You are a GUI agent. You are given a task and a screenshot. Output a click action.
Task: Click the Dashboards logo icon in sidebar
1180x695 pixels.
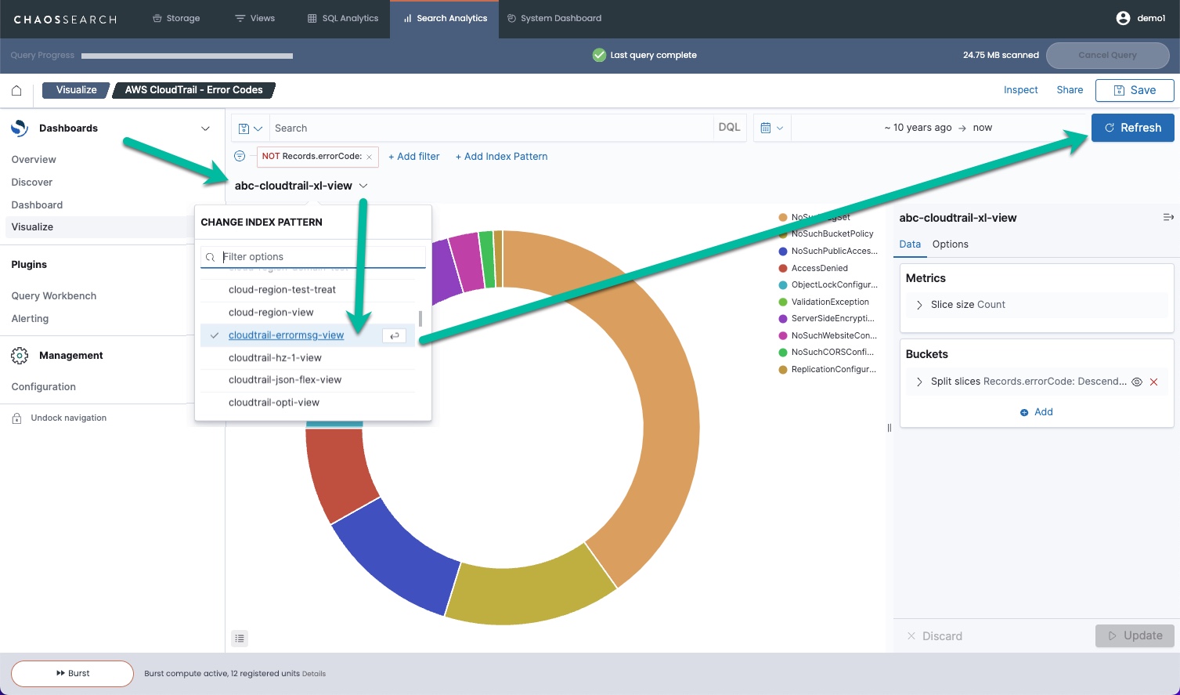pyautogui.click(x=20, y=129)
